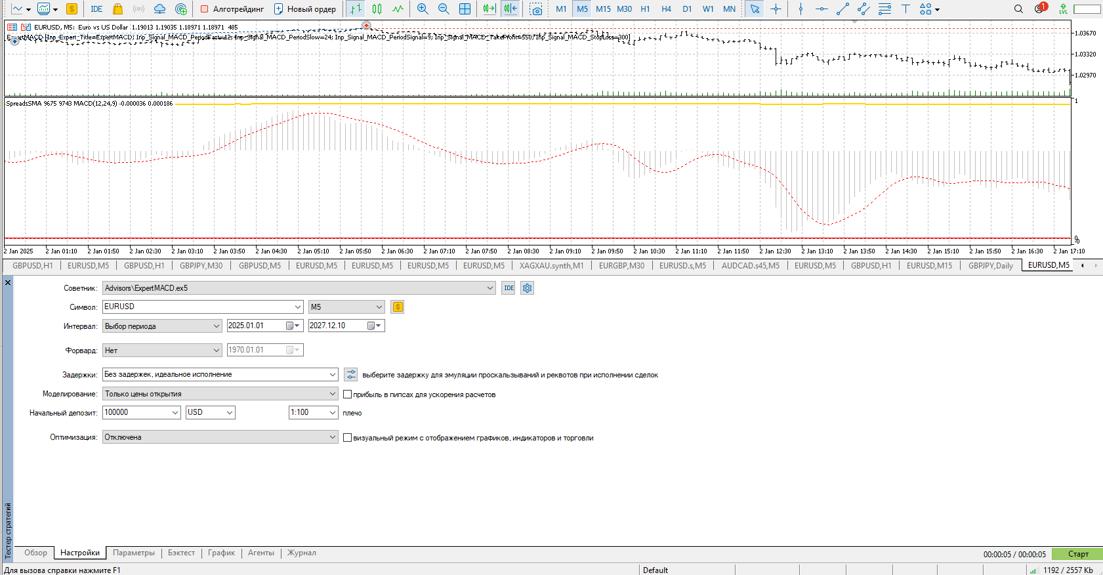Screen dimensions: 1103x575
Task: Enable profit in pips checkbox
Action: [348, 394]
